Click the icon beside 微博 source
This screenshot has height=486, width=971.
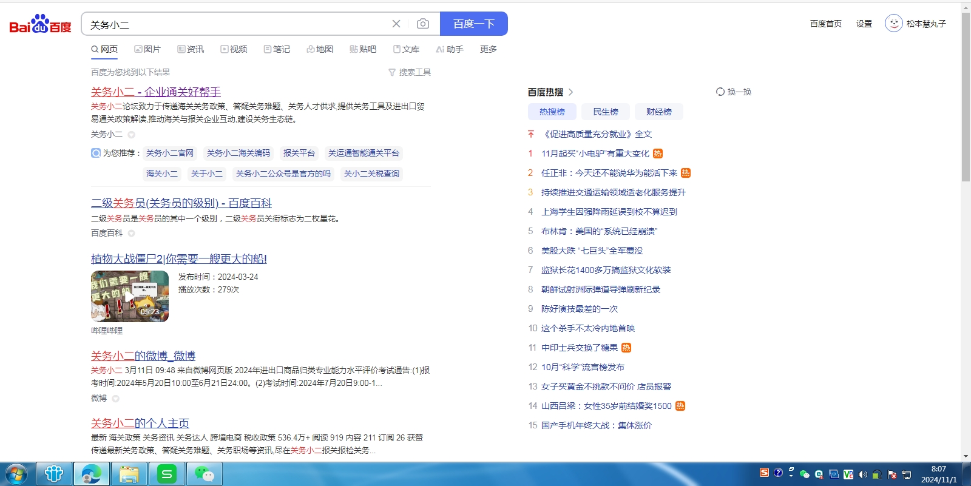[115, 399]
